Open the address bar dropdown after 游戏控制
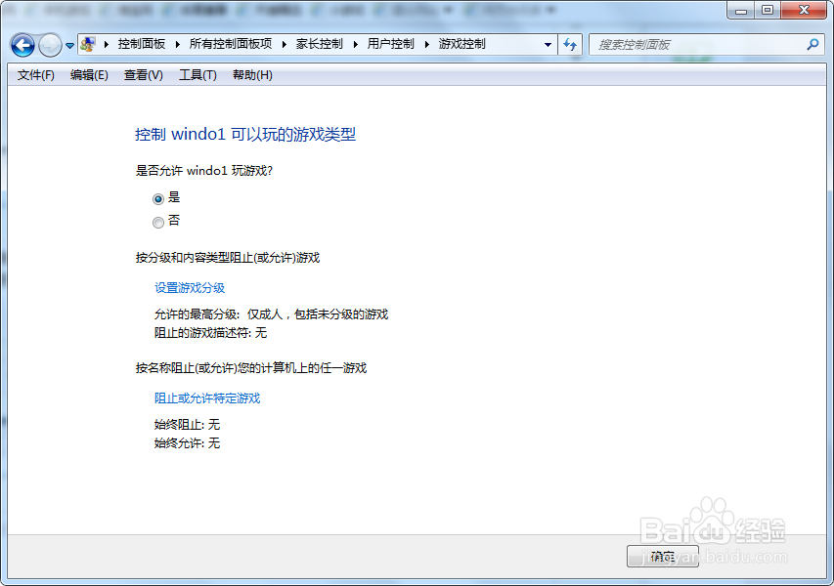This screenshot has height=586, width=834. pyautogui.click(x=548, y=45)
